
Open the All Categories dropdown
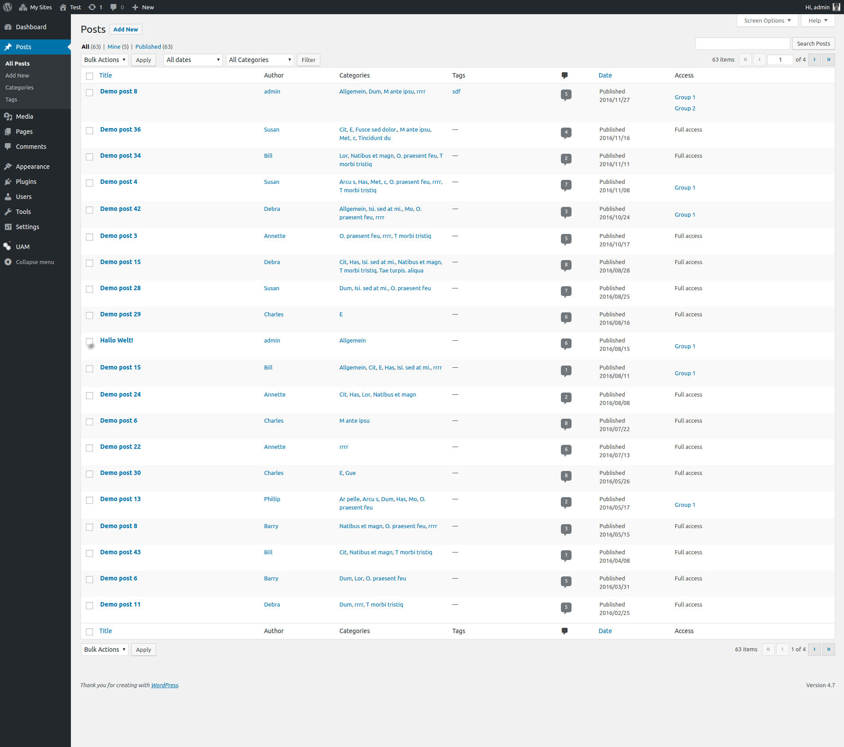(x=260, y=60)
